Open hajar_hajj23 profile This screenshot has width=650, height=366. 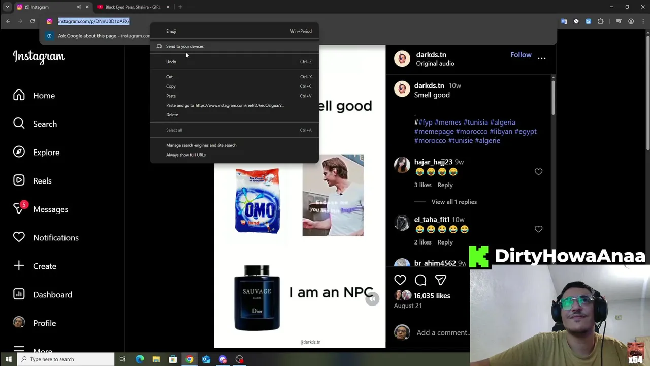433,162
